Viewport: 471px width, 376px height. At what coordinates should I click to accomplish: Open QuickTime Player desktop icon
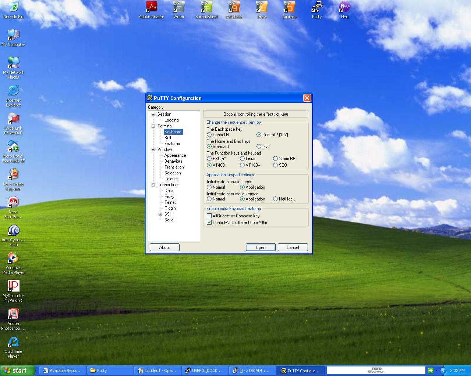click(13, 347)
